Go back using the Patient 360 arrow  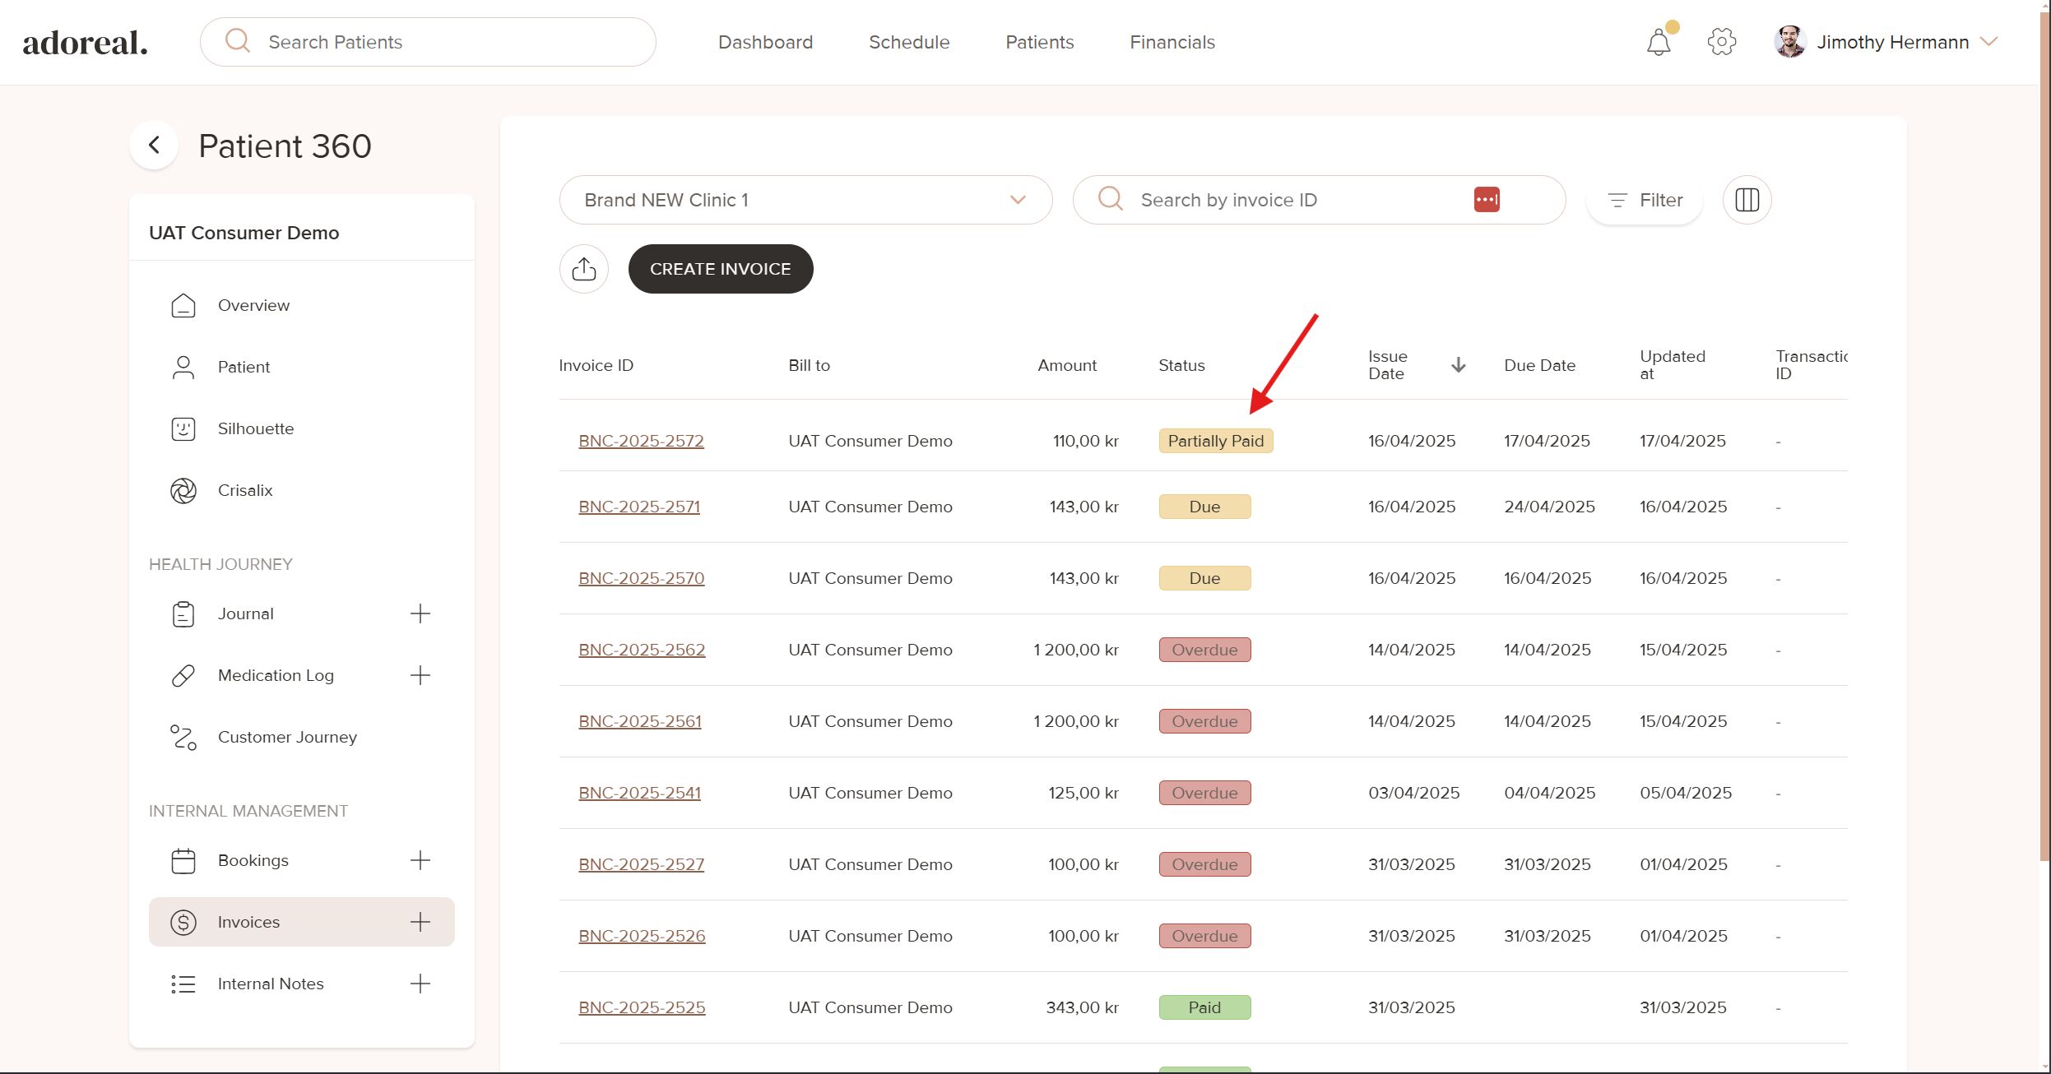pos(154,146)
